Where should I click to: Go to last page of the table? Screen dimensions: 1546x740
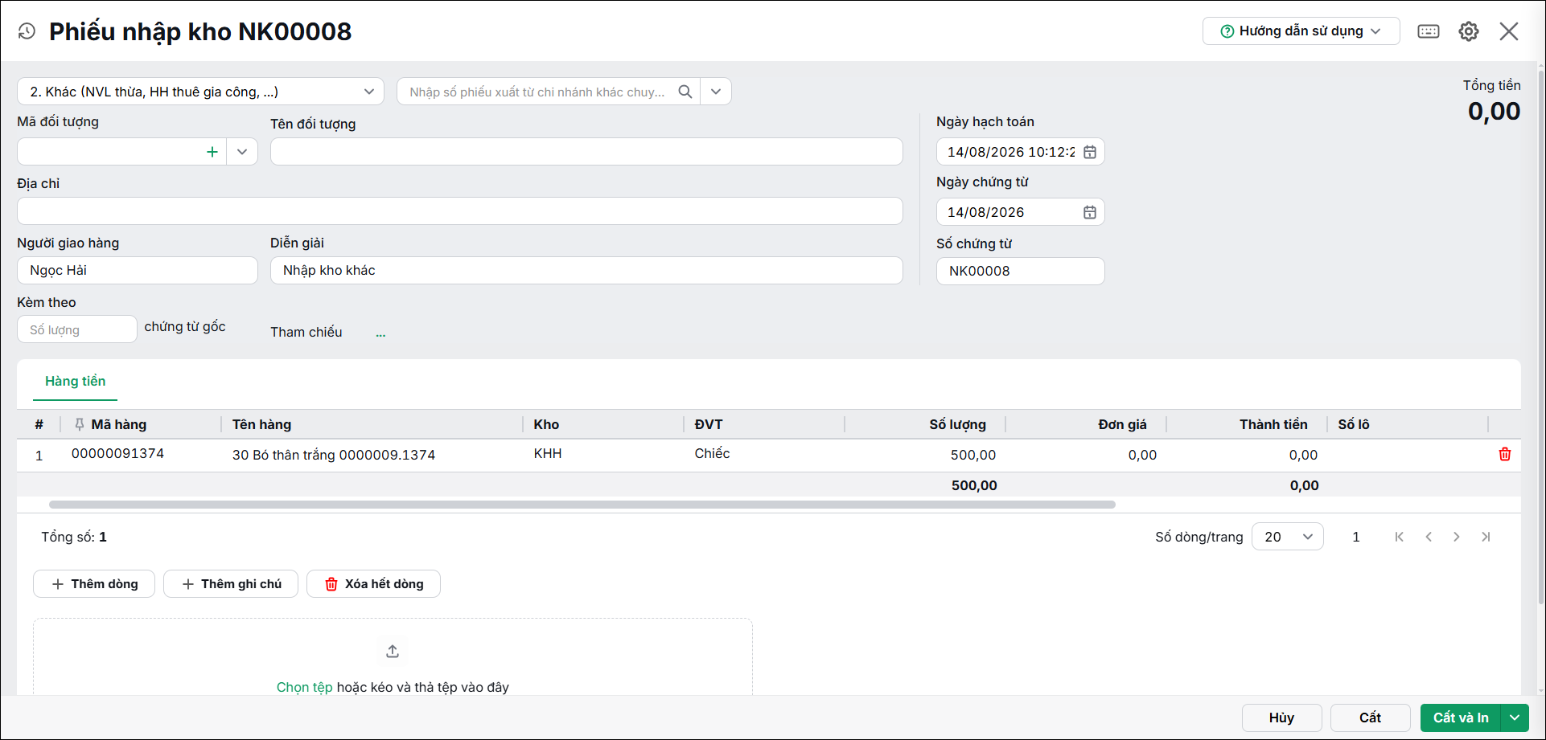click(1486, 537)
